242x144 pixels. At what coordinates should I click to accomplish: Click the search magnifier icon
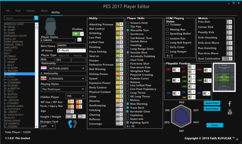pyautogui.click(x=36, y=18)
